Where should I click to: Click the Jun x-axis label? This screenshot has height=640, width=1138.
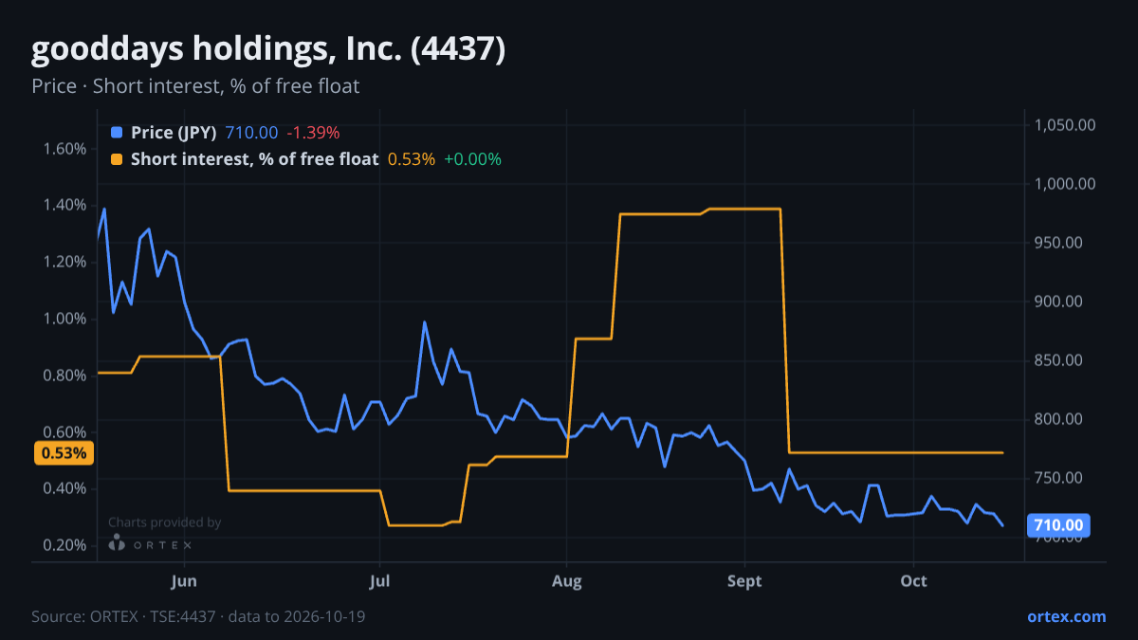(x=185, y=580)
